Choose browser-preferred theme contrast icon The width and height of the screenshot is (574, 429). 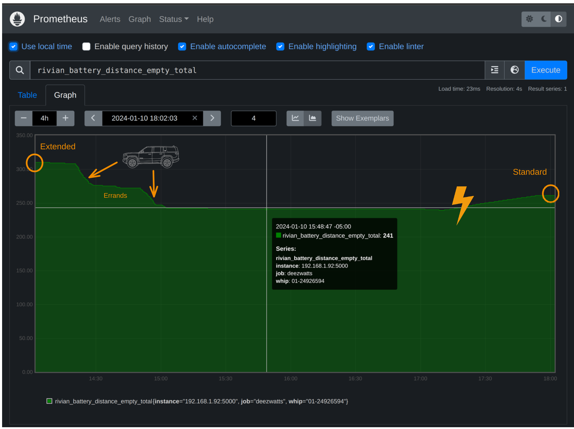[558, 19]
